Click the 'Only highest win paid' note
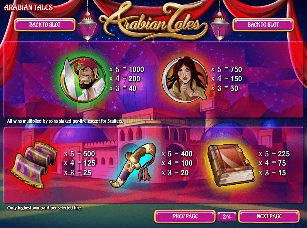The image size is (307, 228). pos(45,207)
